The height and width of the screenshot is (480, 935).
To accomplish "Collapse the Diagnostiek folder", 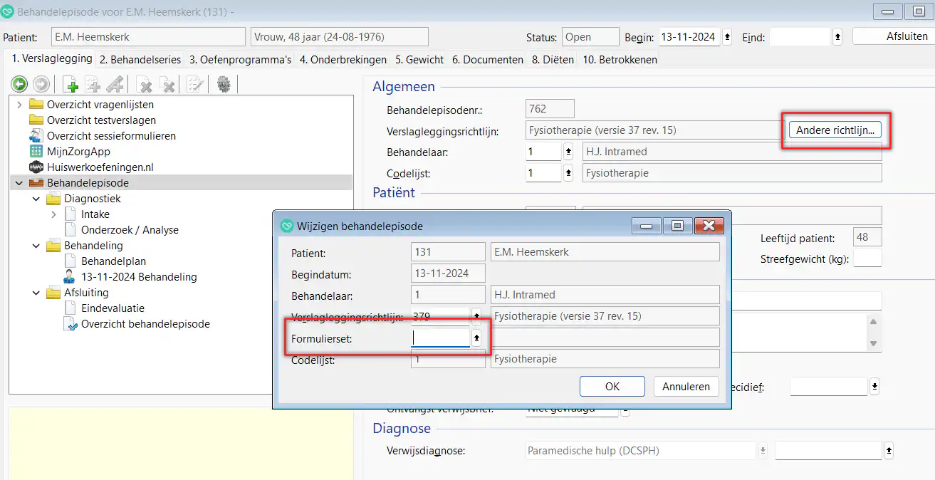I will pos(36,199).
